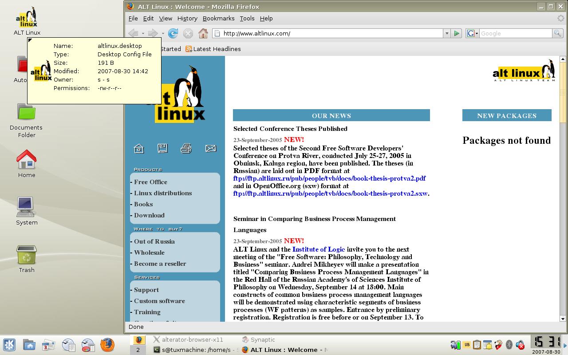Click the muted volume tray icon
The image size is (568, 355).
coord(520,344)
